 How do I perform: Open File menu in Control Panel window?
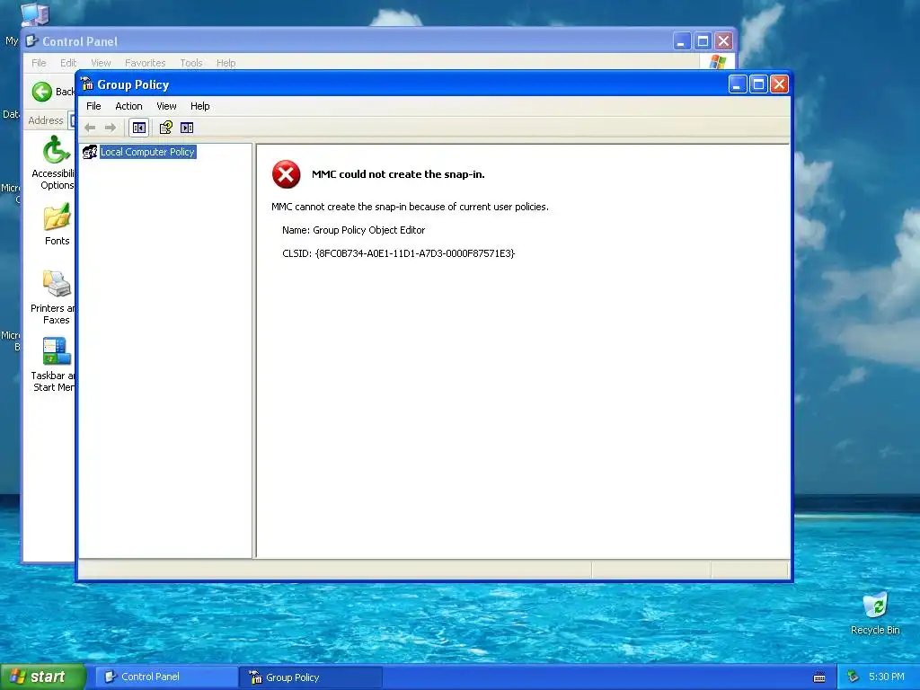tap(39, 63)
